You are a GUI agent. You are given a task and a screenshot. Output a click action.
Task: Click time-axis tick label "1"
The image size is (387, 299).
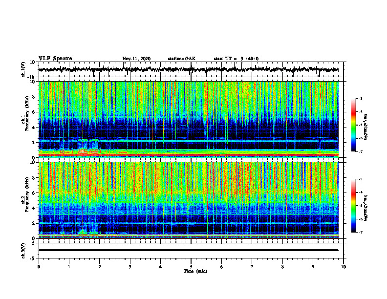coord(69,267)
